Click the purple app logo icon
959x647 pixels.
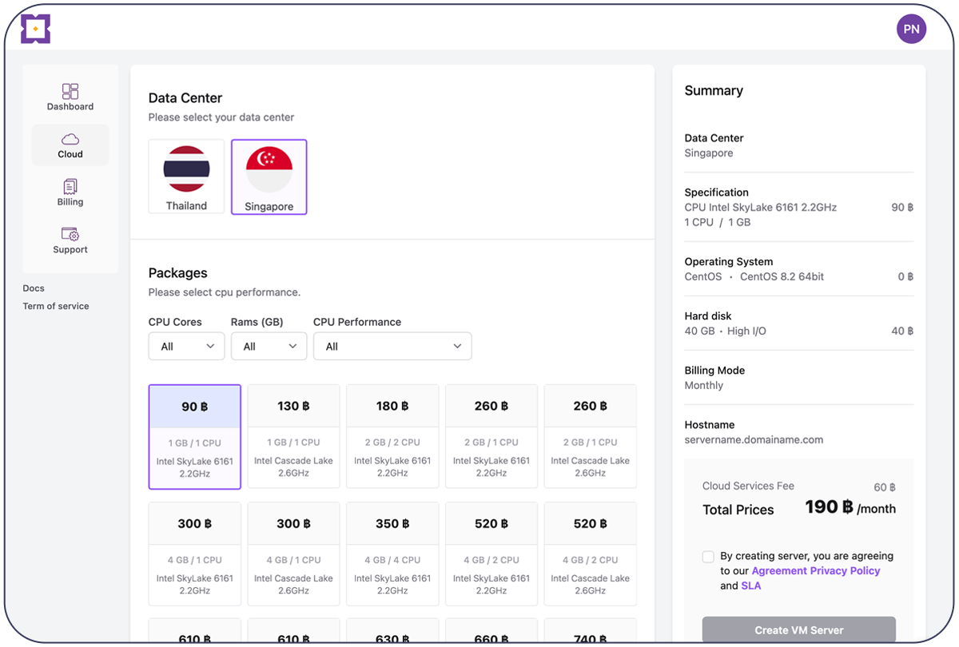36,29
